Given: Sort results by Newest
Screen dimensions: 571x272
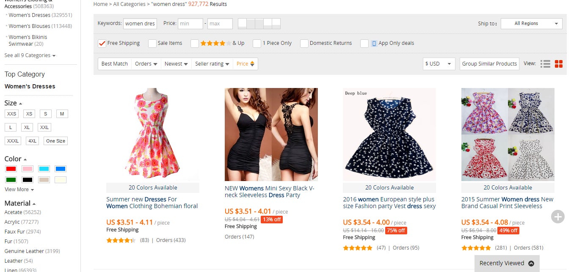Looking at the screenshot, I should [176, 64].
